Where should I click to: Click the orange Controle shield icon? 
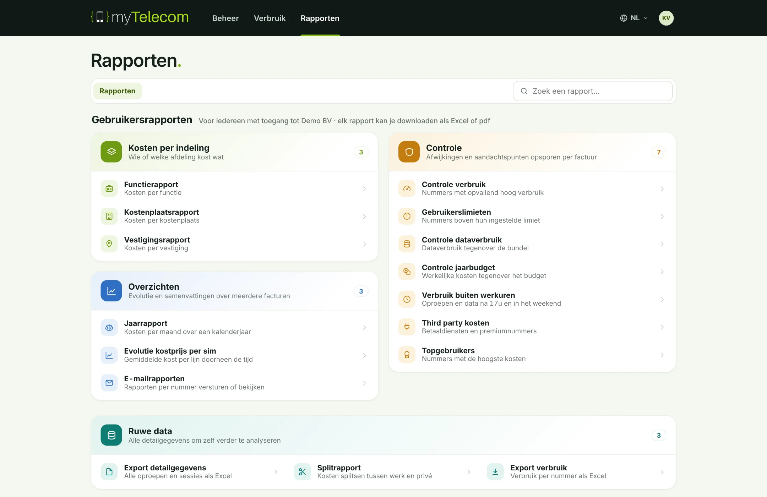click(409, 152)
